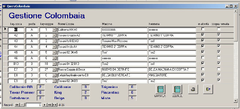Screen dimensions: 240x109
Task: Click the King count box
Action: (85, 92)
